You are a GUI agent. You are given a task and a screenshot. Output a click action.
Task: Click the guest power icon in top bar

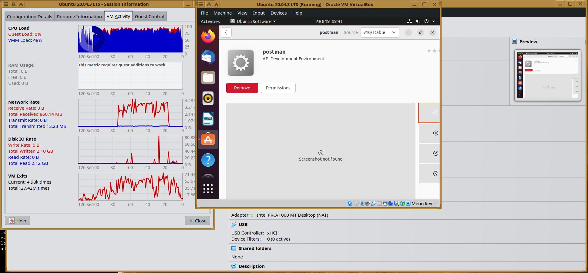(426, 21)
